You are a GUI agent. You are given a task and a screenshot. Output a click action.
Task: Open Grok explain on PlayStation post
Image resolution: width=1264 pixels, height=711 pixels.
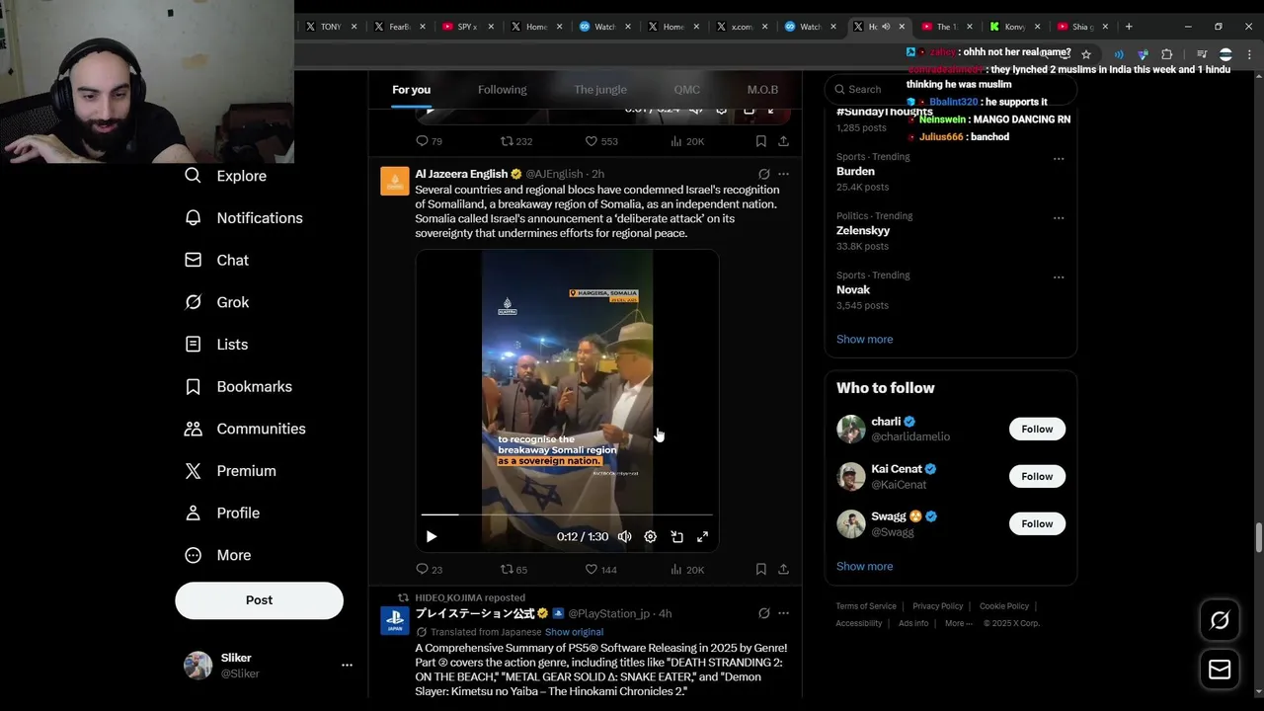click(763, 613)
